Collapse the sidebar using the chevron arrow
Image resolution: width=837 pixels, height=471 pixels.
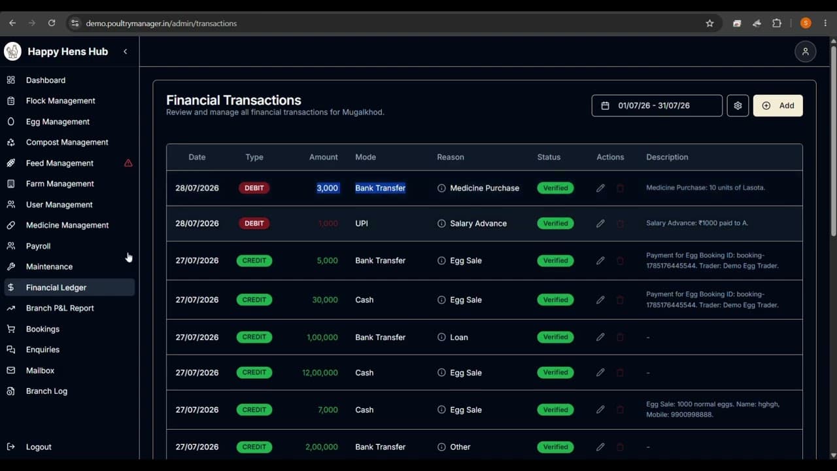125,52
